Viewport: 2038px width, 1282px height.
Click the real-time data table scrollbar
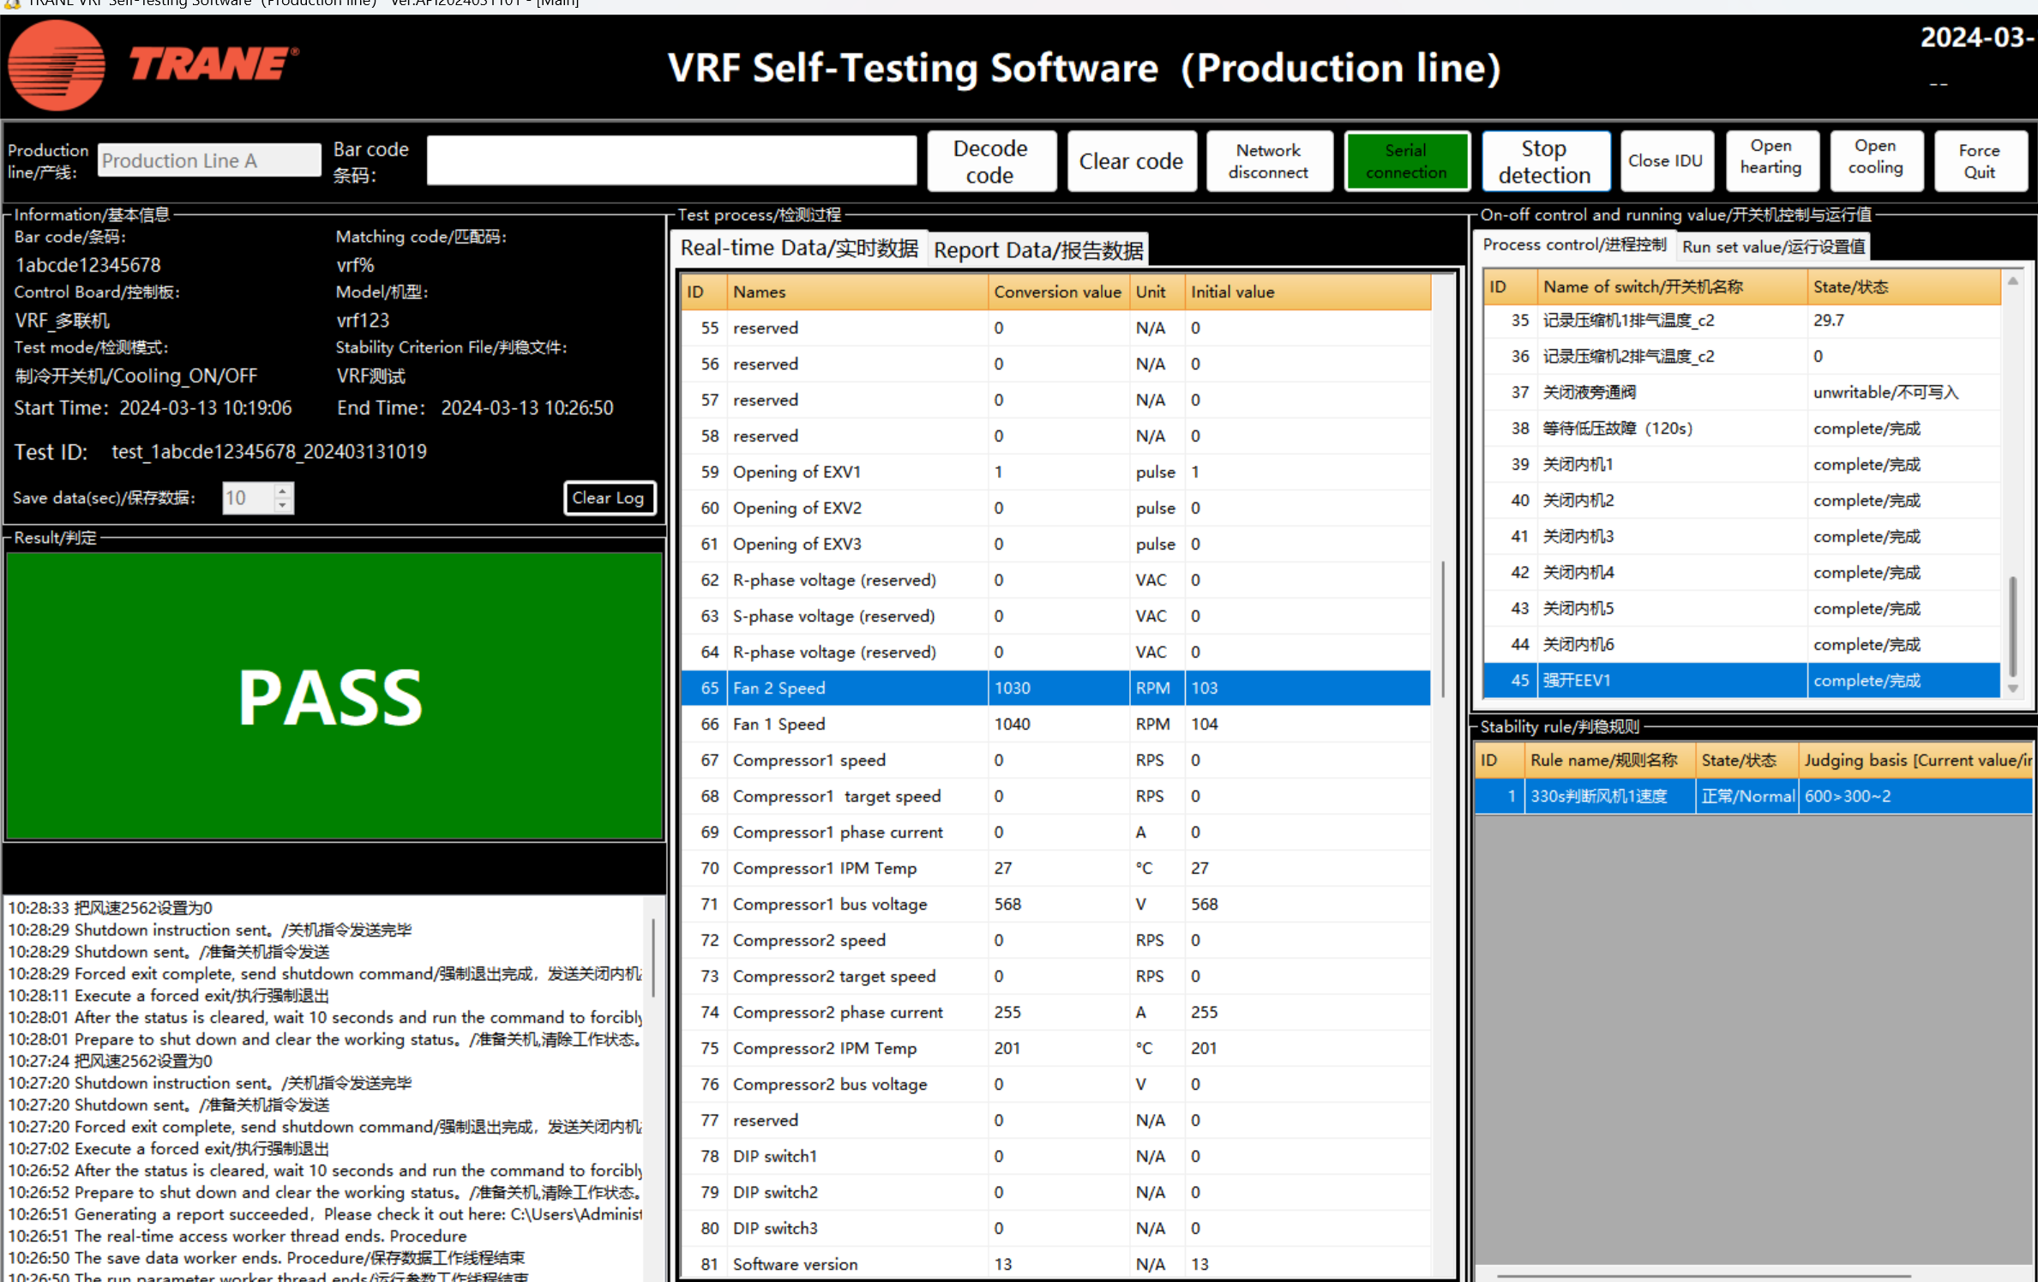[x=1444, y=629]
